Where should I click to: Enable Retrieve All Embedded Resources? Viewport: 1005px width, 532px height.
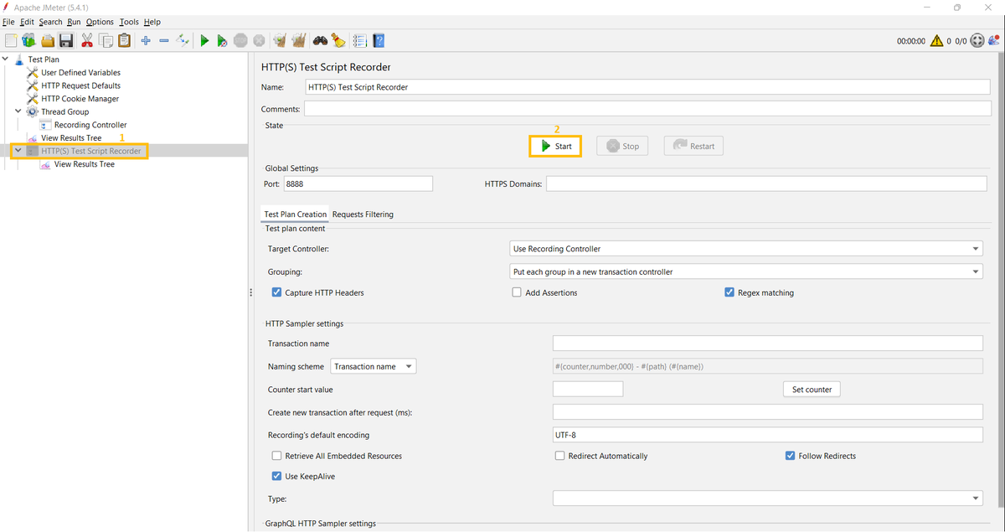click(x=277, y=456)
